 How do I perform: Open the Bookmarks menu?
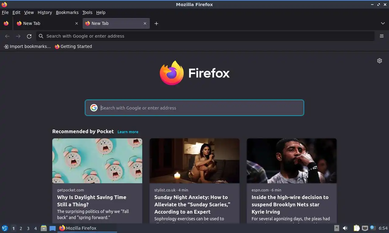pyautogui.click(x=67, y=12)
